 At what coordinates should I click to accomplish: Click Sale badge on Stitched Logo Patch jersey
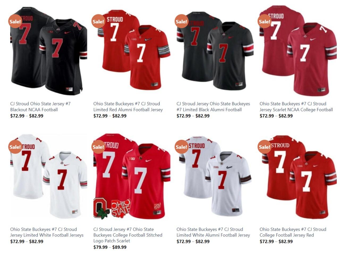(x=98, y=147)
